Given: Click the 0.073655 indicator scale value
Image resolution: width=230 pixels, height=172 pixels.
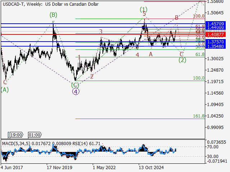Looking at the screenshot, I should [x=216, y=142].
